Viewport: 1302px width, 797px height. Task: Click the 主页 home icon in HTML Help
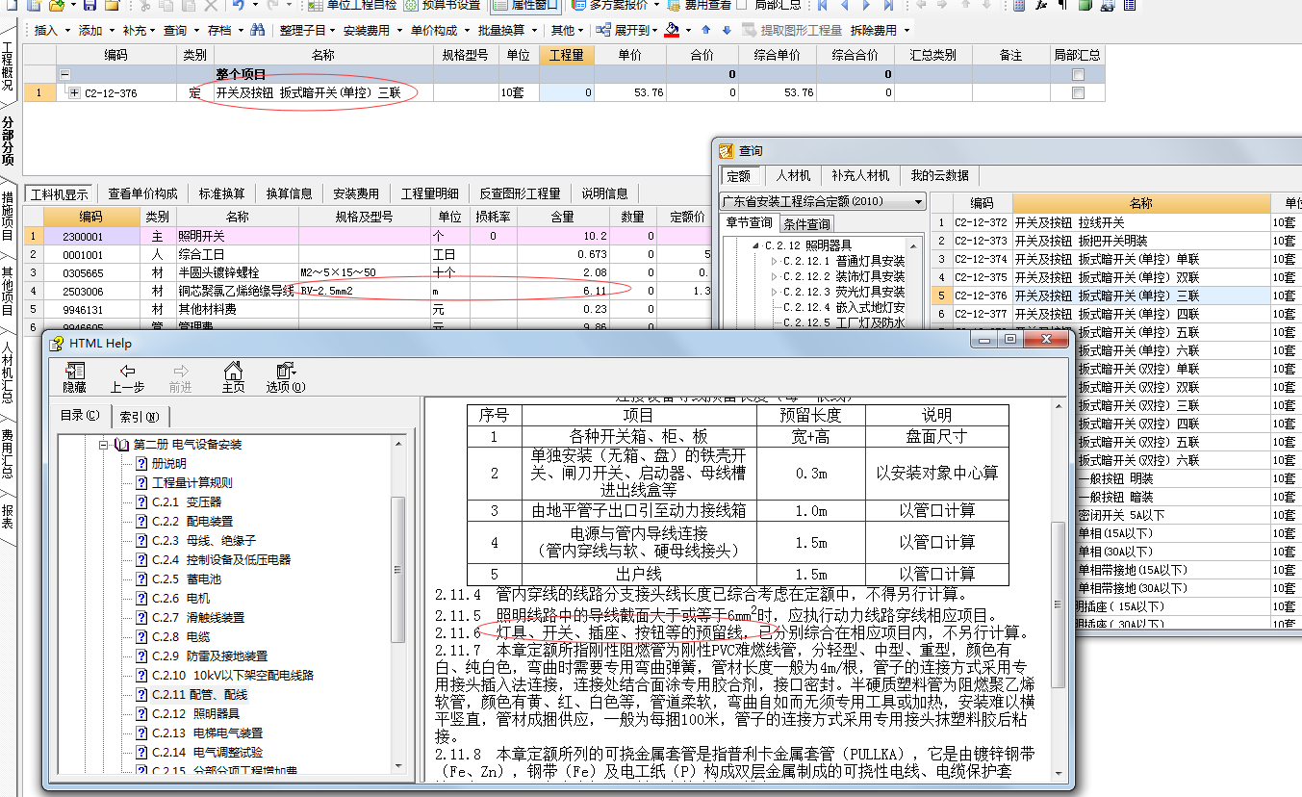pyautogui.click(x=233, y=372)
